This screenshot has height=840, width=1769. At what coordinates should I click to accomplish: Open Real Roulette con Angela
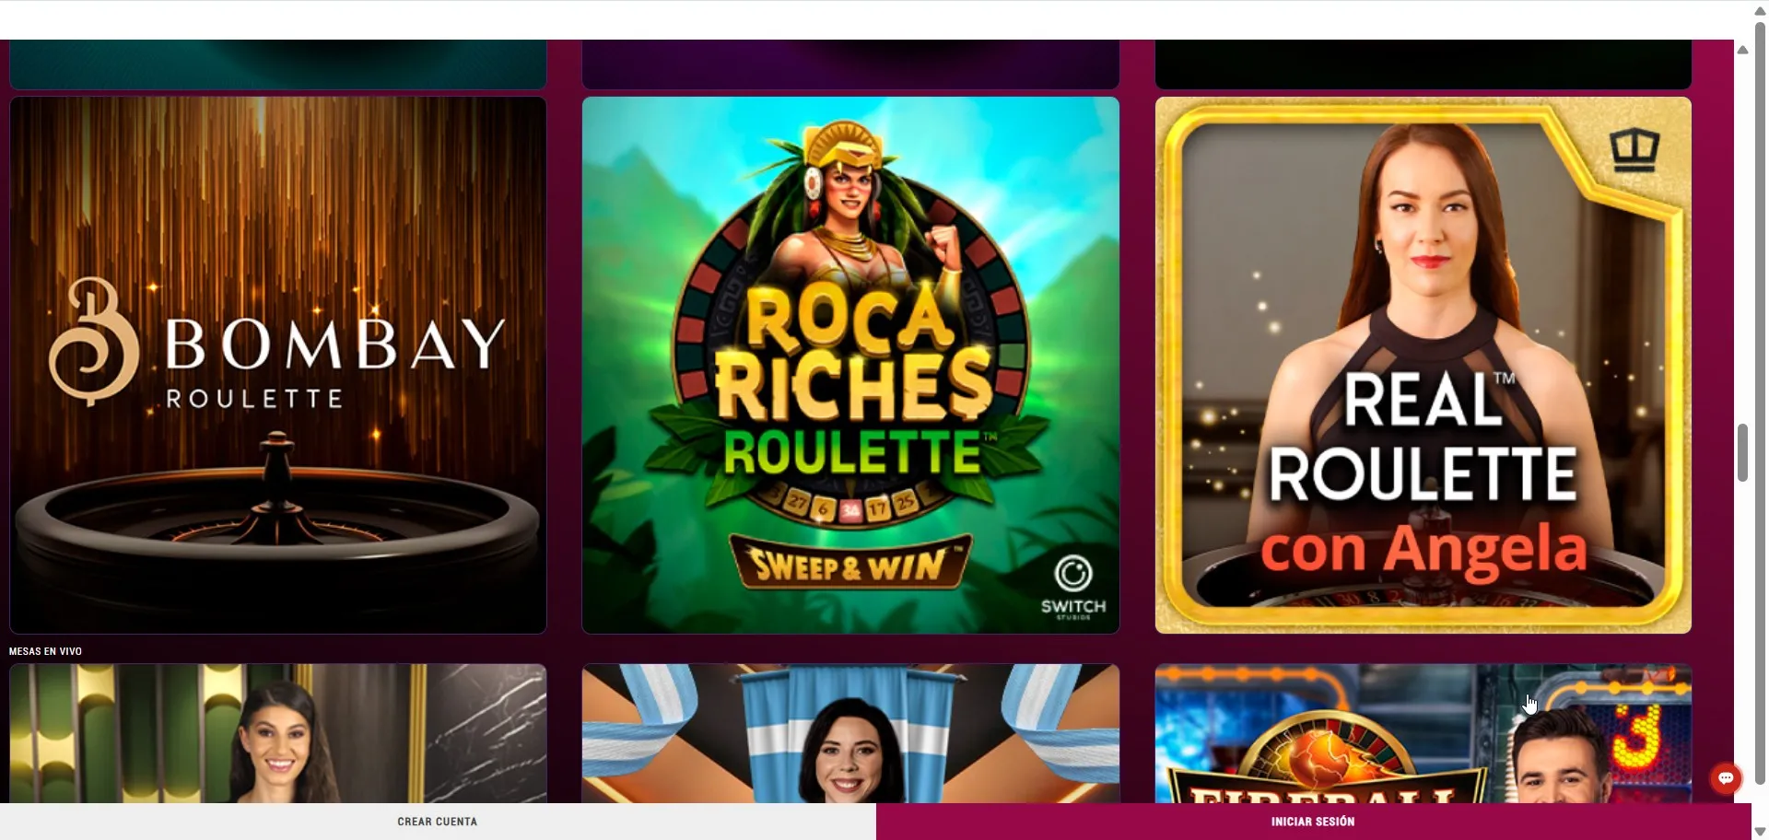coord(1423,365)
